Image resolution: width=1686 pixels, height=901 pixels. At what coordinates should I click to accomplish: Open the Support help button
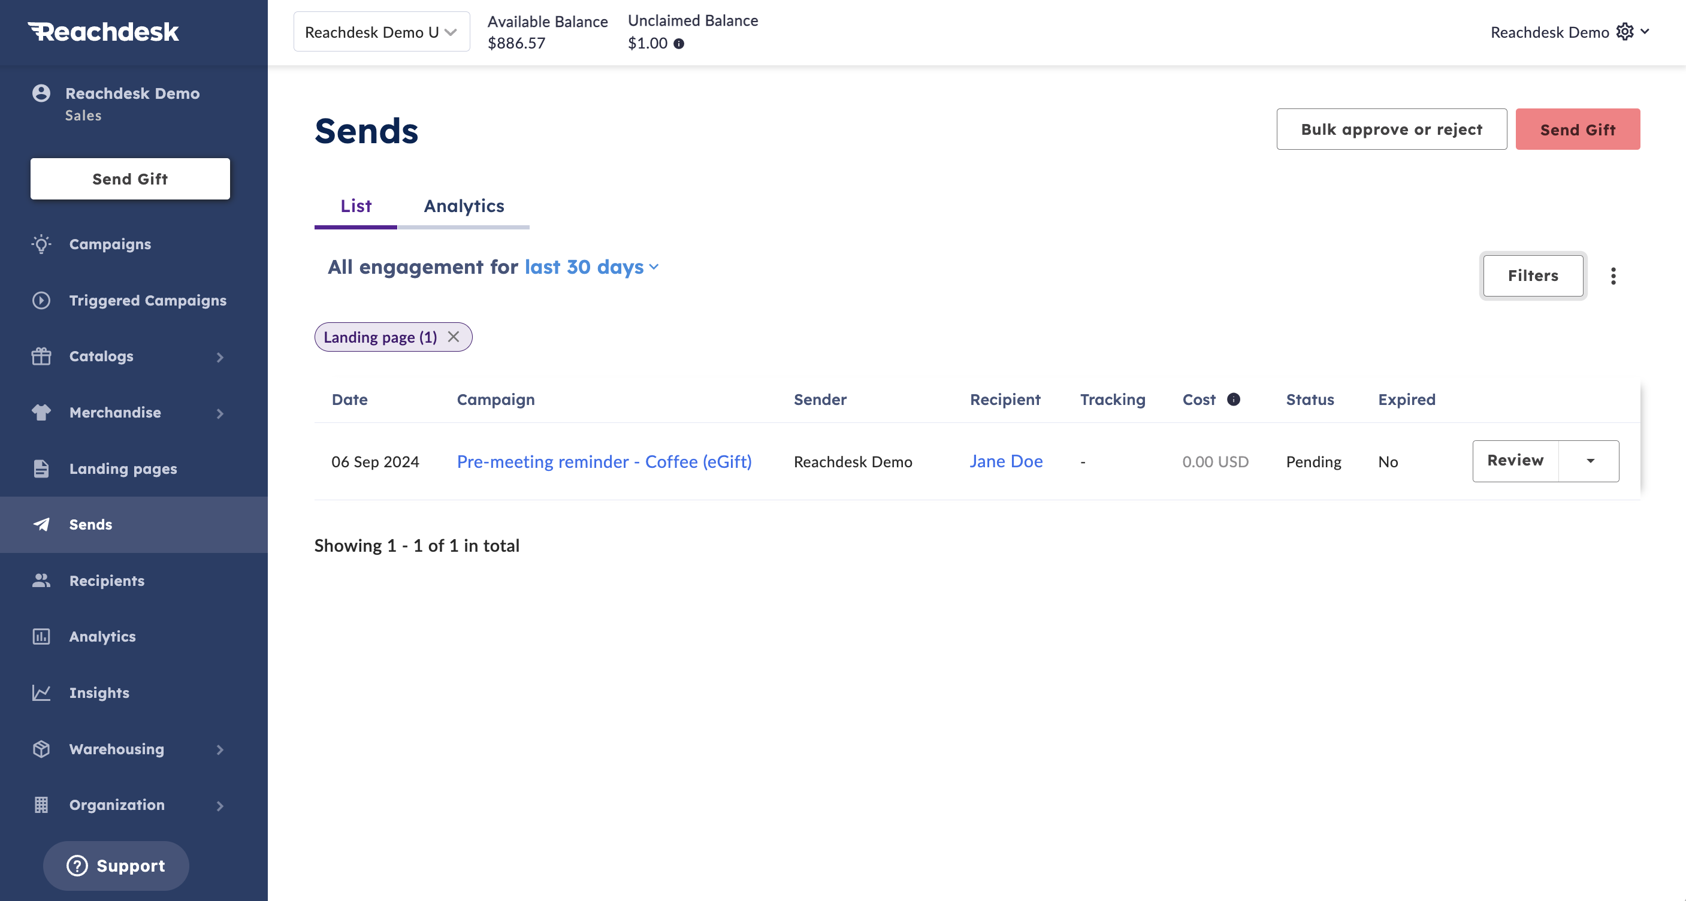pos(116,866)
